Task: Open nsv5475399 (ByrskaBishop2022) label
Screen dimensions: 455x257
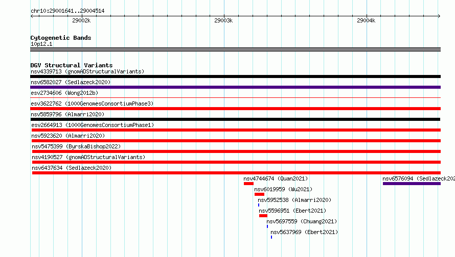Action: 76,146
